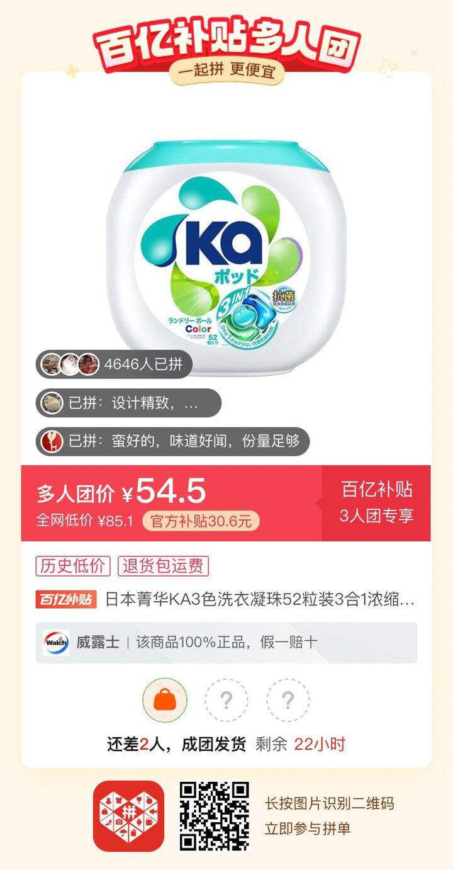Open the review avatar for 设计精致
The image size is (453, 870).
(52, 403)
